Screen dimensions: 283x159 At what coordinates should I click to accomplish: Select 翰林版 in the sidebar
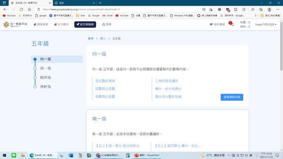46,77
